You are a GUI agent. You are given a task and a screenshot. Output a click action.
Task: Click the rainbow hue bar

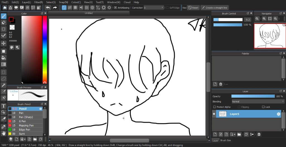[45, 49]
